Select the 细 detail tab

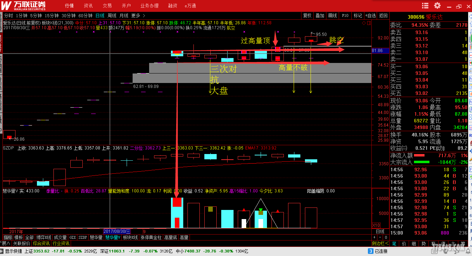click(414, 243)
